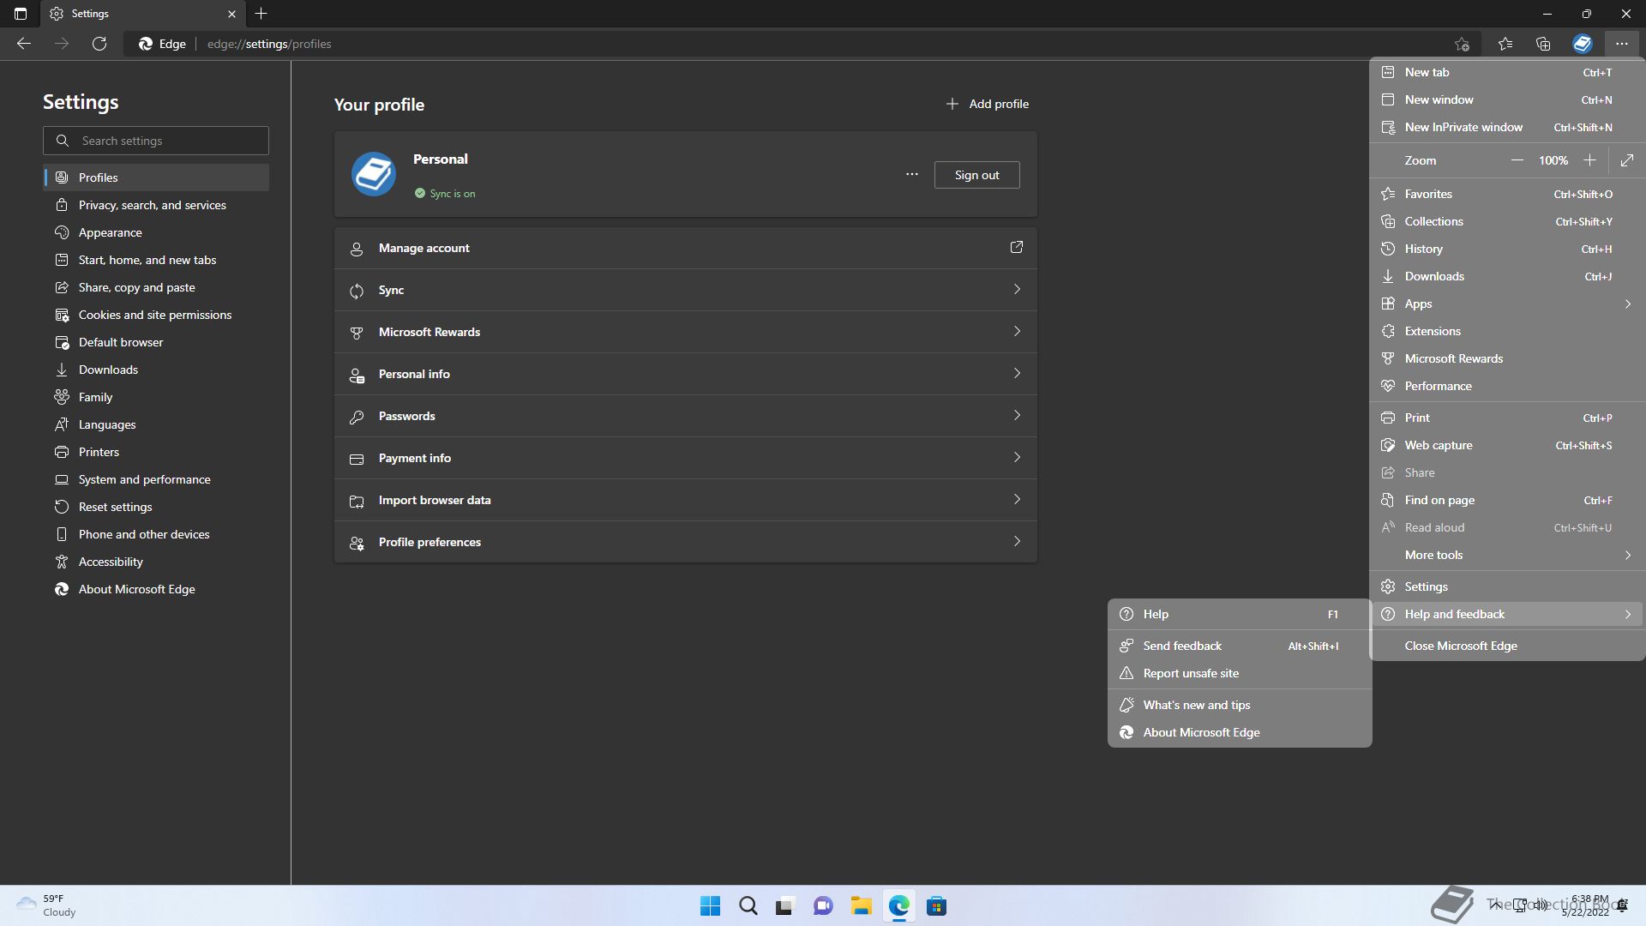Select Send feedback in submenu
The width and height of the screenshot is (1646, 926).
click(x=1240, y=646)
